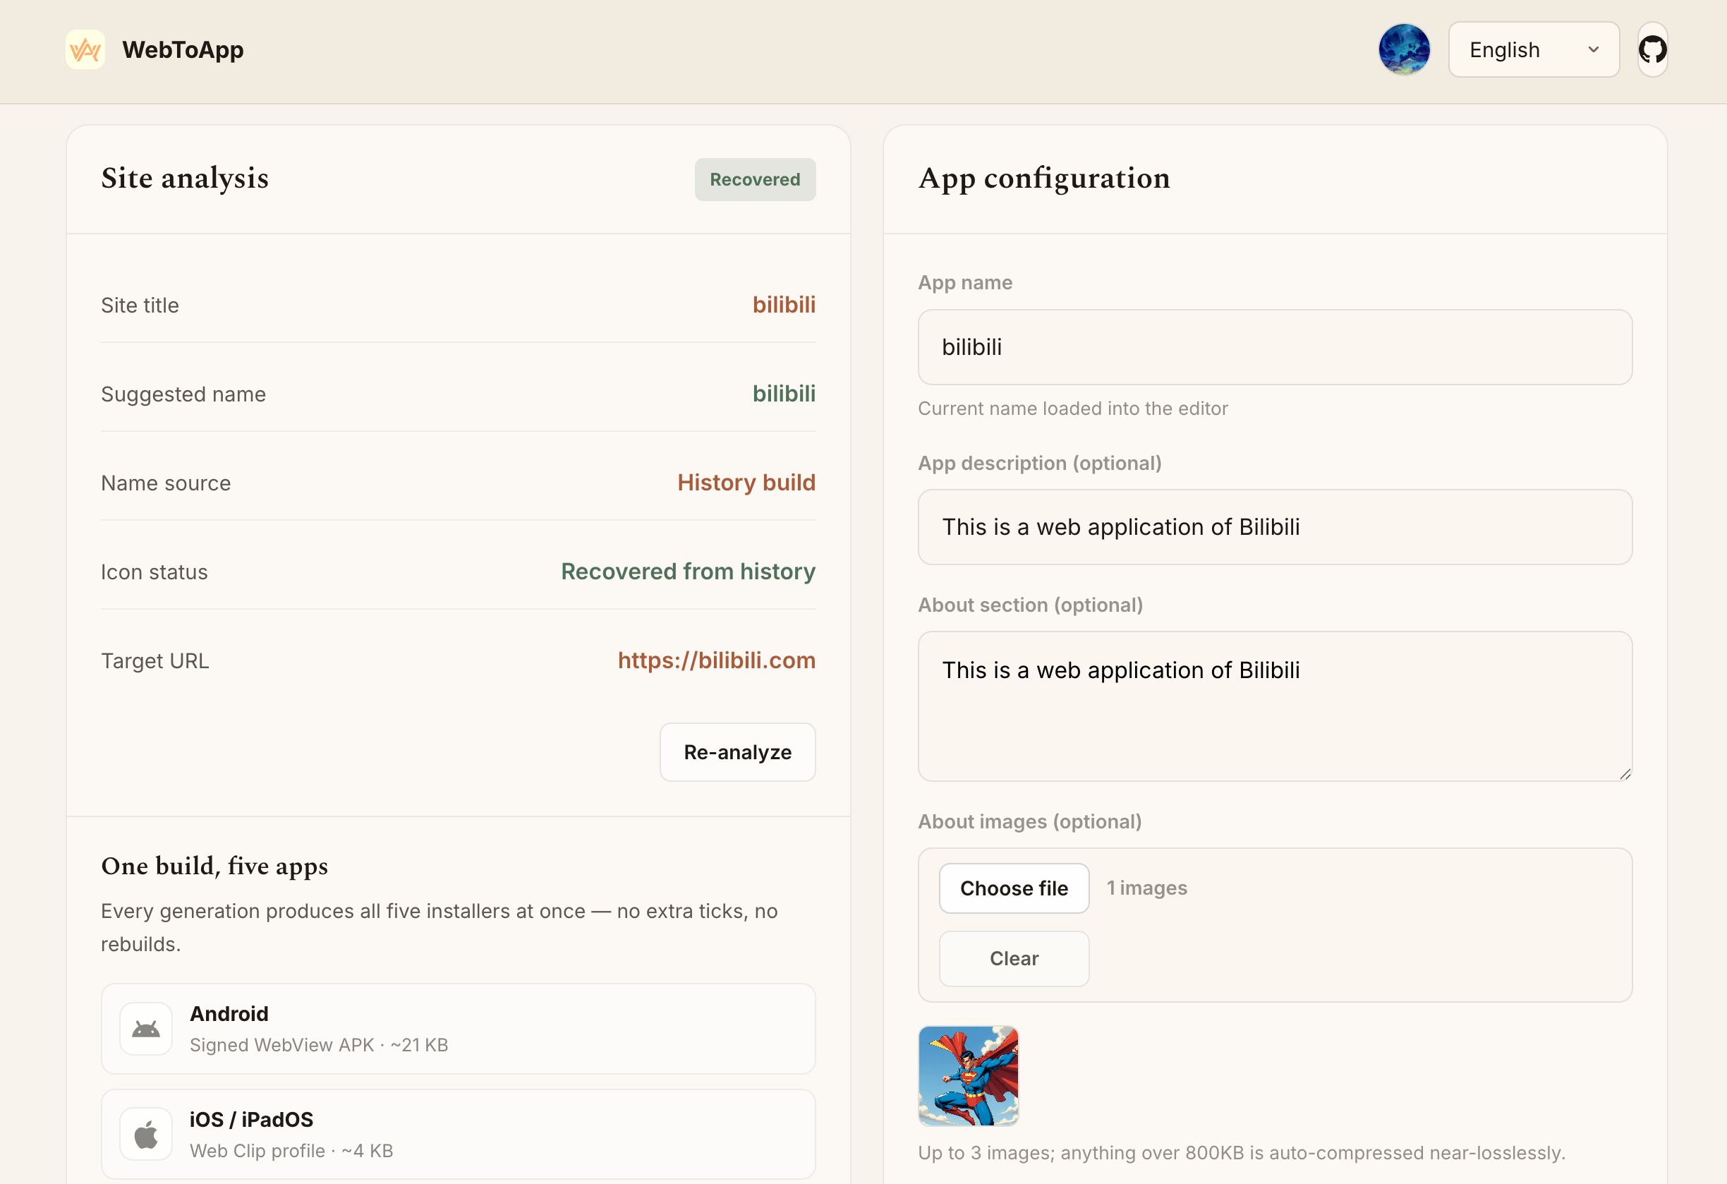Click the Choose file button
This screenshot has width=1727, height=1184.
1014,888
